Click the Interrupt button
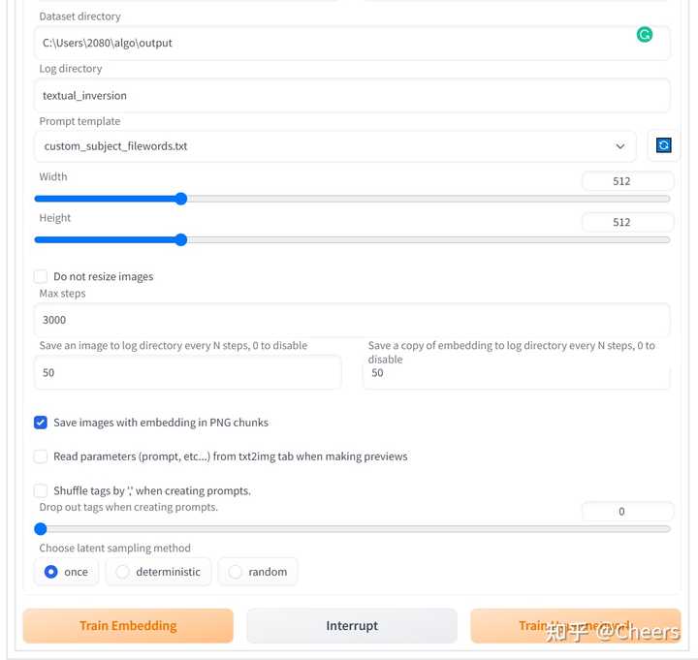 (351, 626)
